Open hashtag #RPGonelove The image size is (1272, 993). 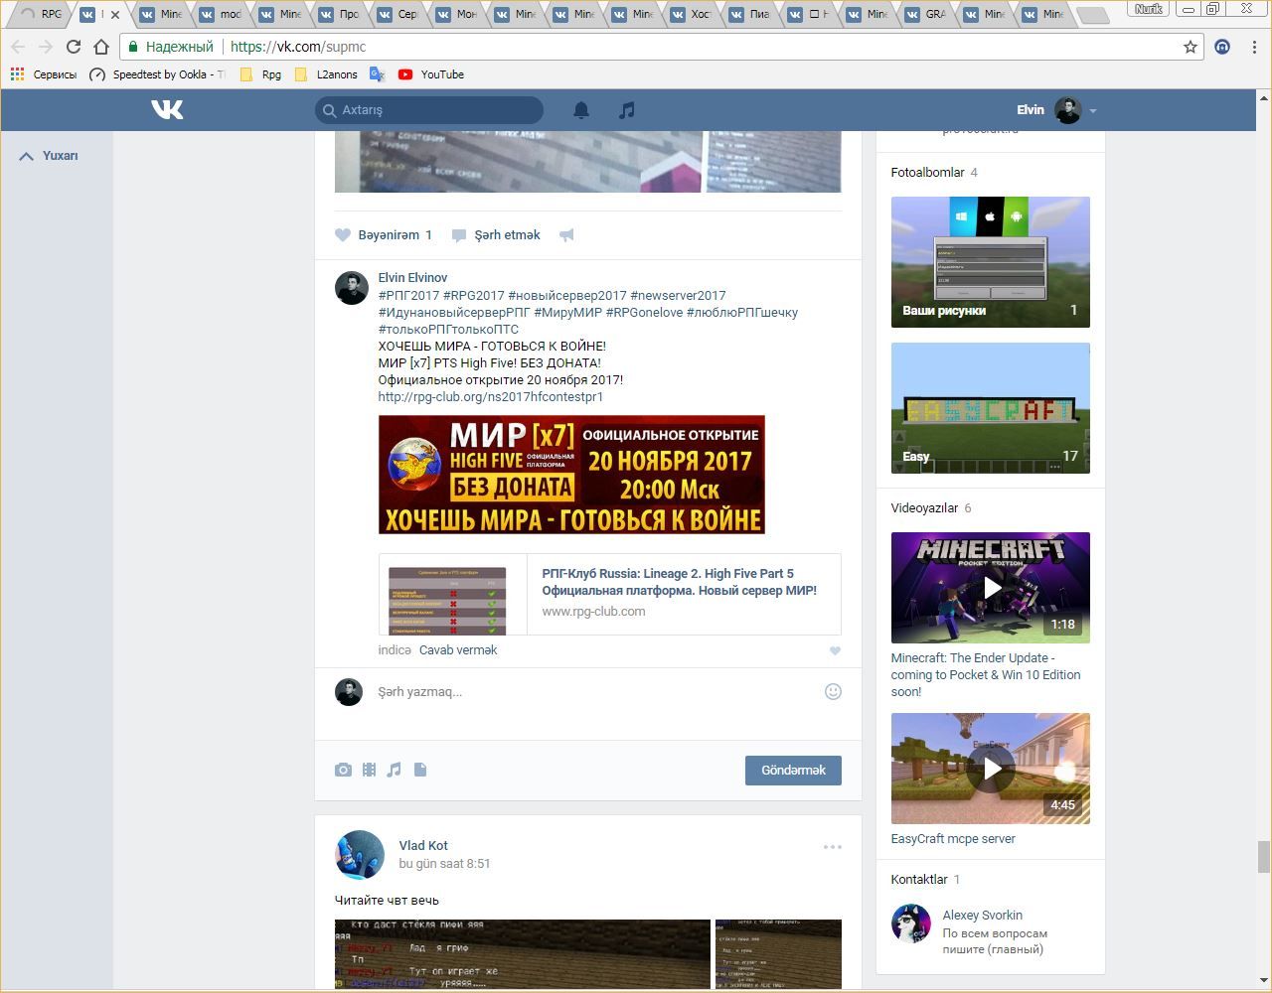(x=644, y=313)
